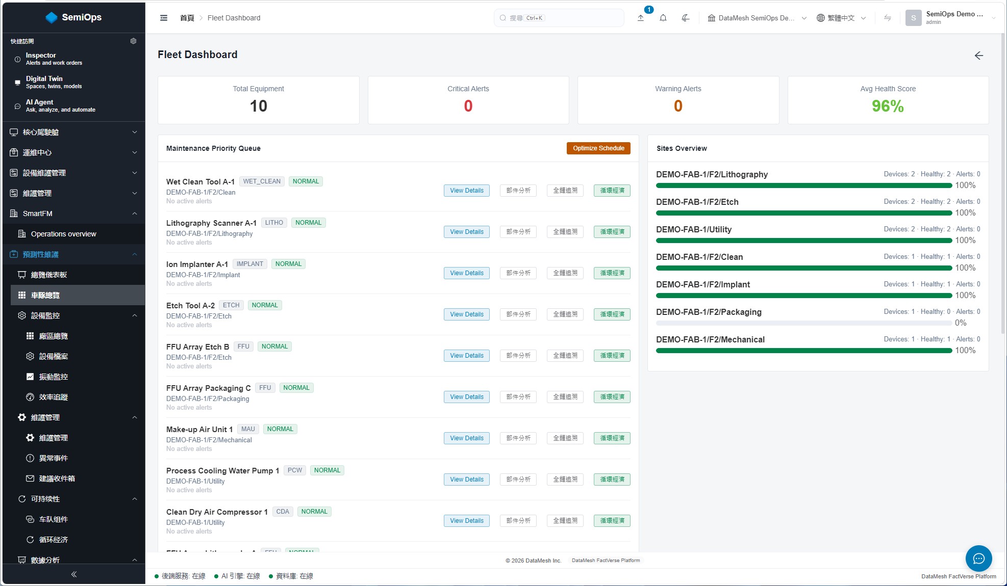The image size is (1007, 586).
Task: Collapse the SmartFM menu
Action: (74, 214)
